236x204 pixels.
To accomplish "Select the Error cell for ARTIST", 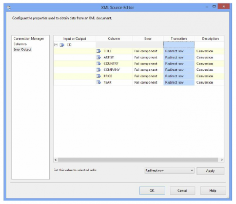I will pyautogui.click(x=148, y=57).
